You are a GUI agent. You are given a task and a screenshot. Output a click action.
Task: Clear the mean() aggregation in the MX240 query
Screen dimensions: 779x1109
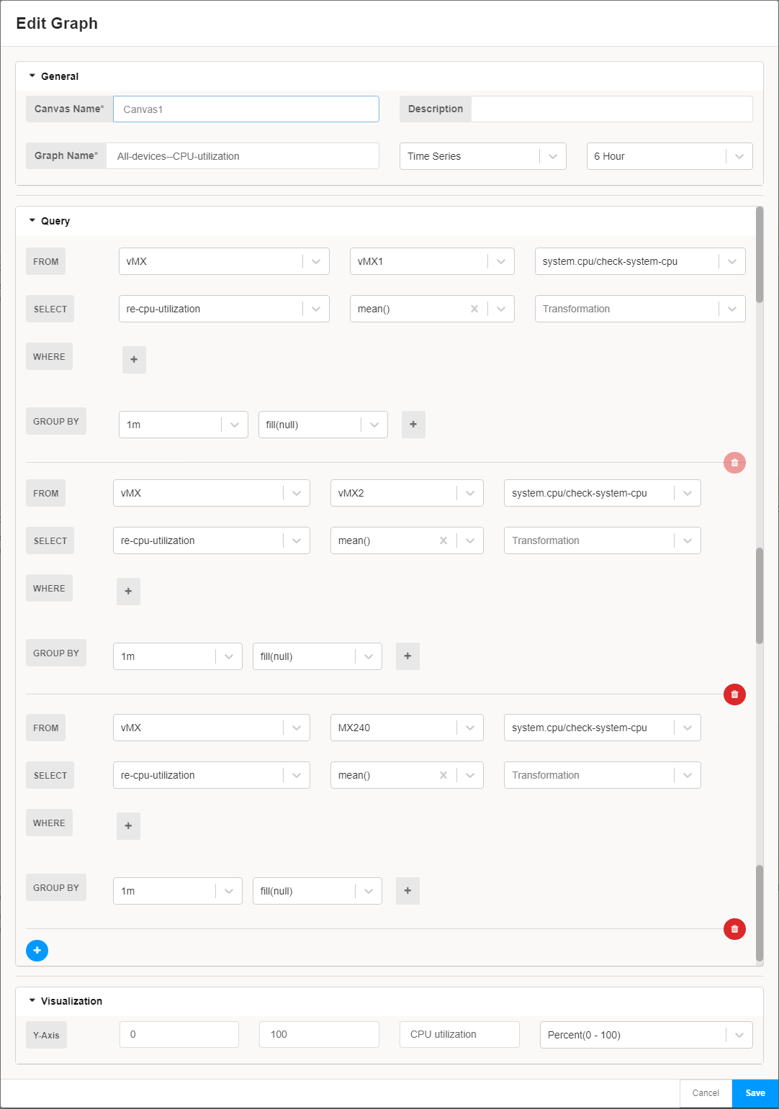(443, 775)
